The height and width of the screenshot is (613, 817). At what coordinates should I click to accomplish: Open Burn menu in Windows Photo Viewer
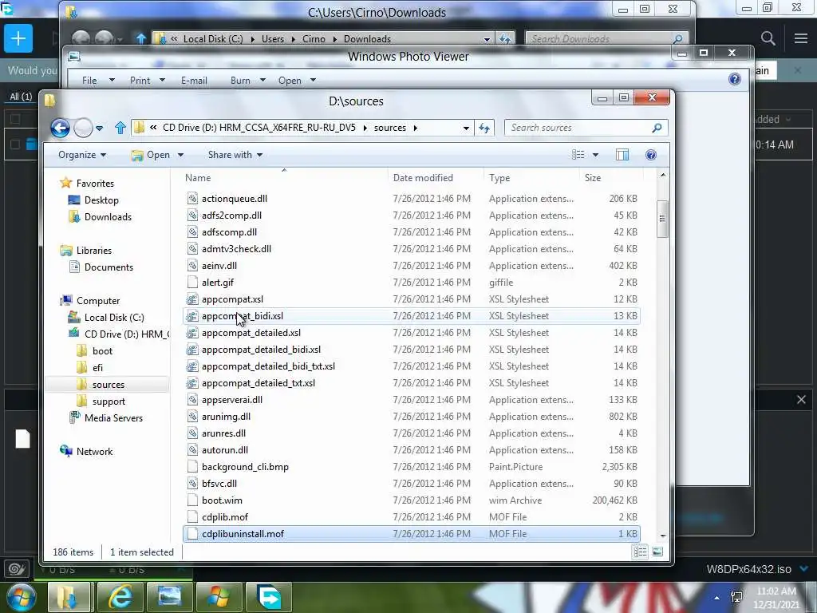[x=240, y=81]
